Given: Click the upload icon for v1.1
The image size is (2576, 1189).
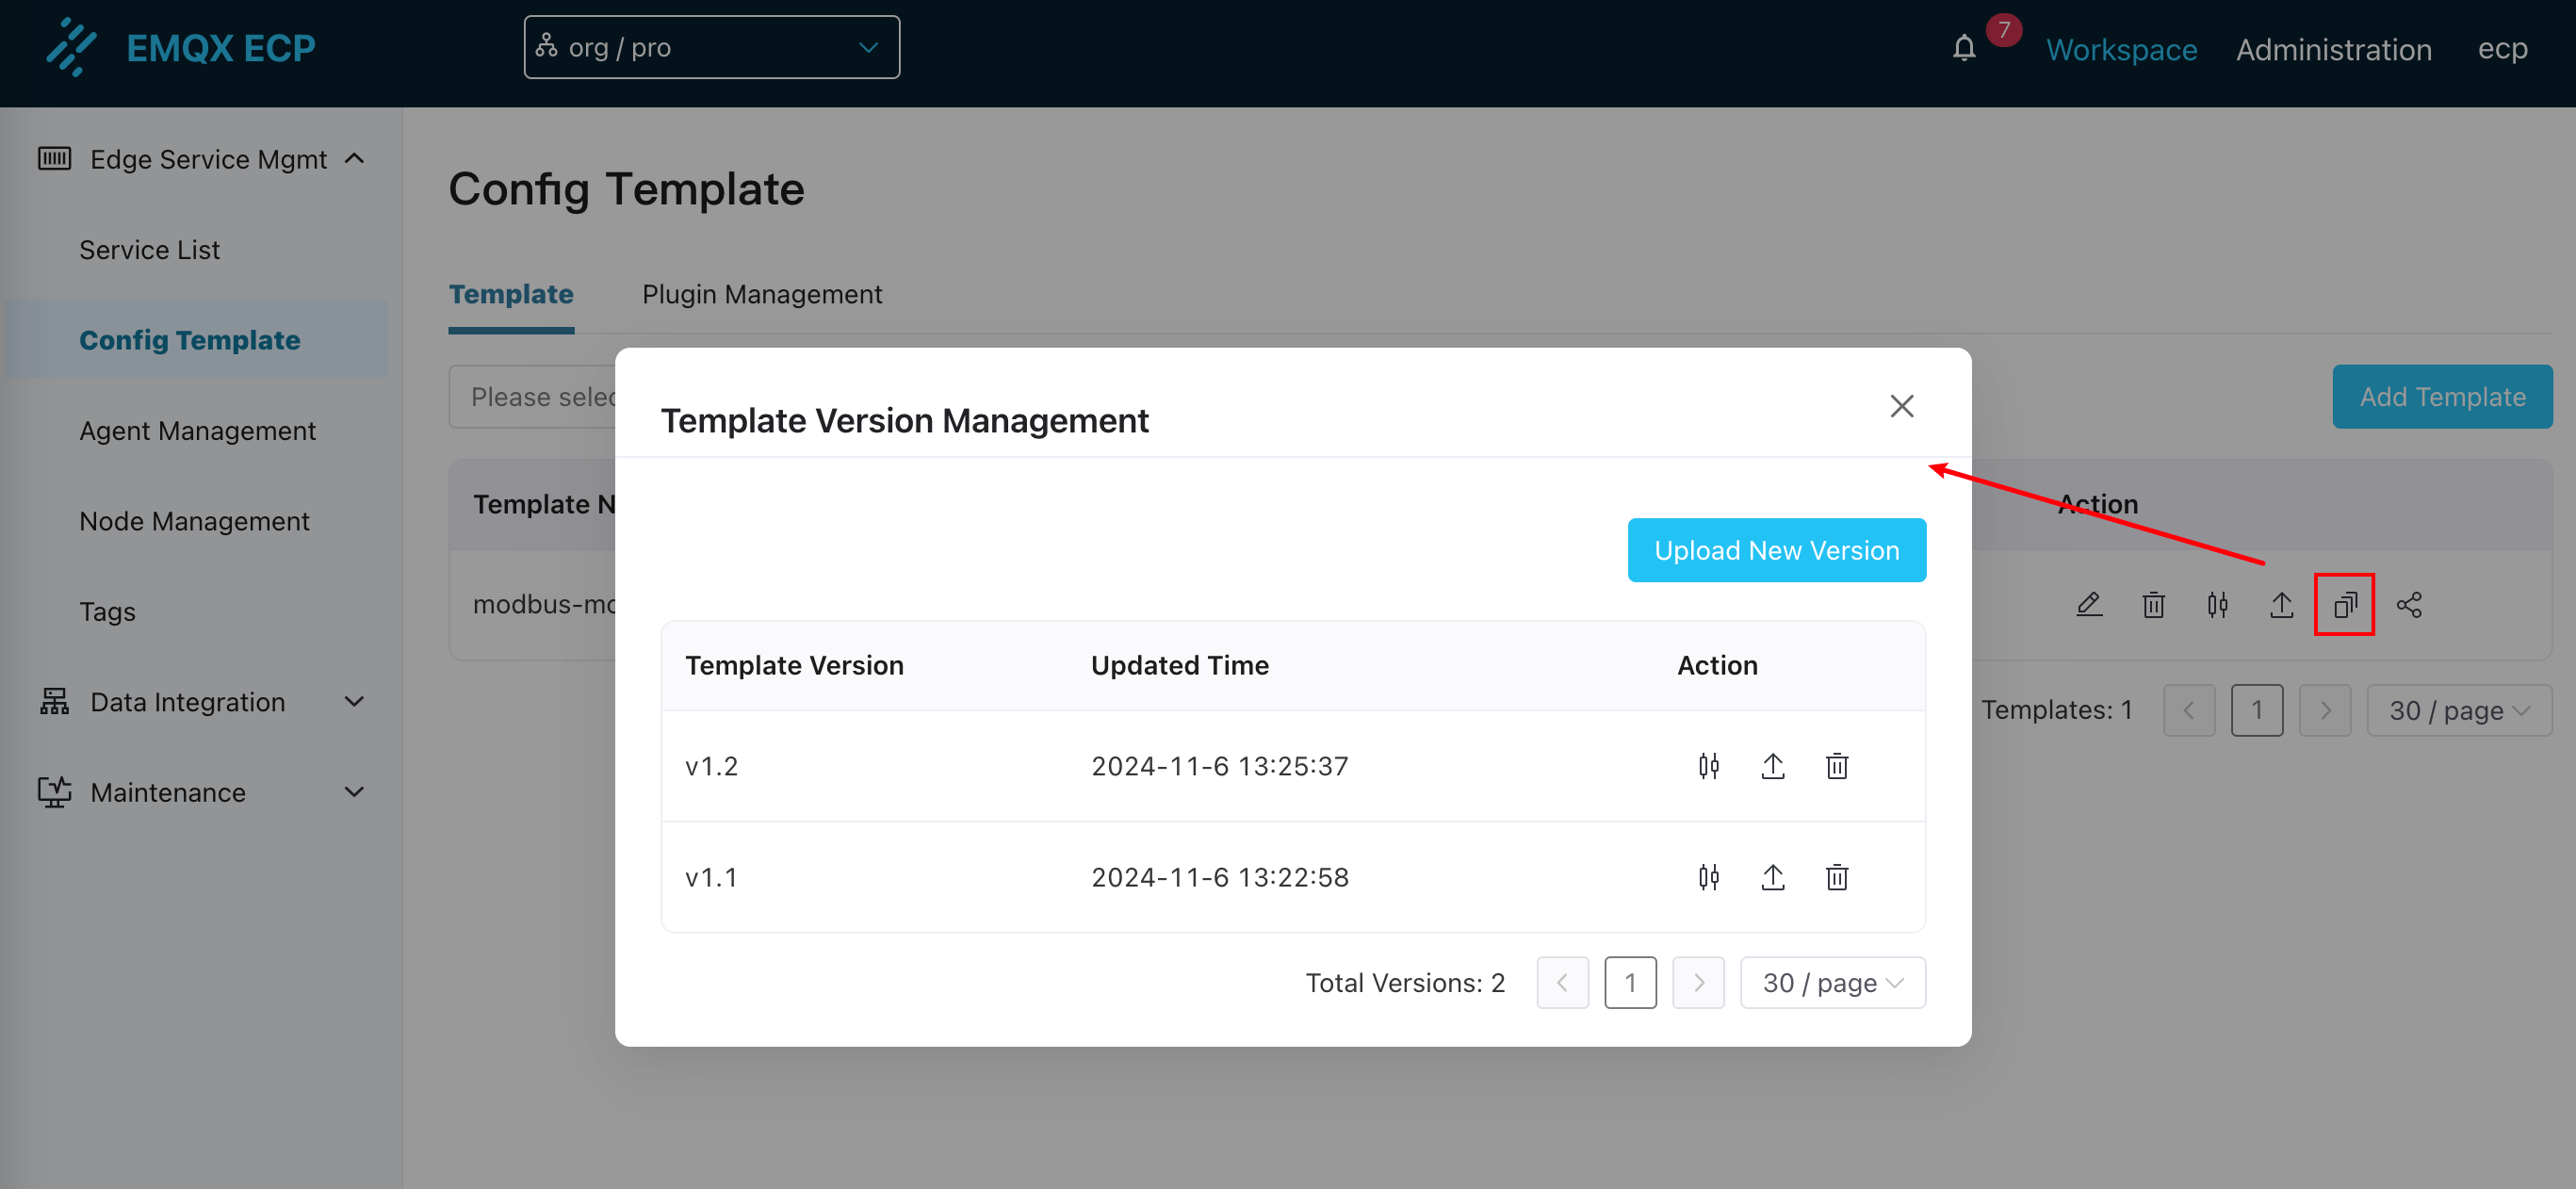Looking at the screenshot, I should 1772,877.
